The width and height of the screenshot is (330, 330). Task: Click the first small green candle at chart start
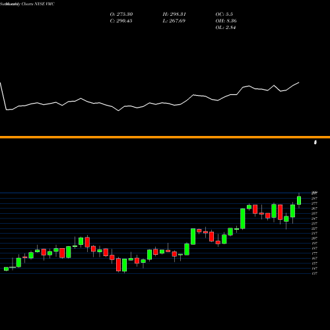(6, 269)
